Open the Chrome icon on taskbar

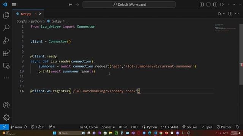(161, 133)
